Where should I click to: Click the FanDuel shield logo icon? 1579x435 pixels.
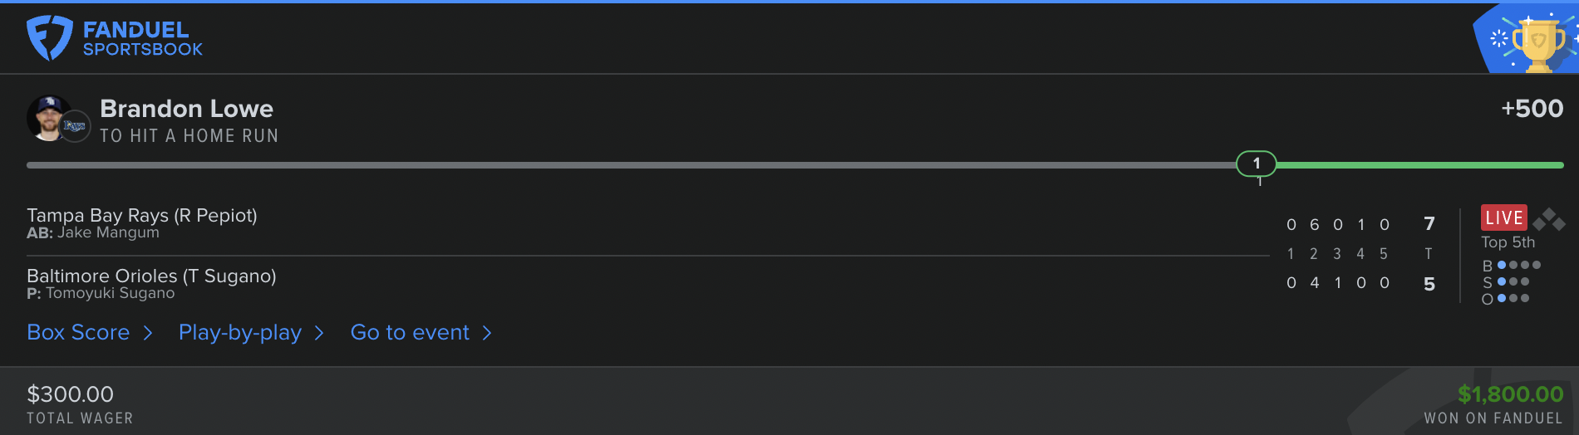(50, 38)
